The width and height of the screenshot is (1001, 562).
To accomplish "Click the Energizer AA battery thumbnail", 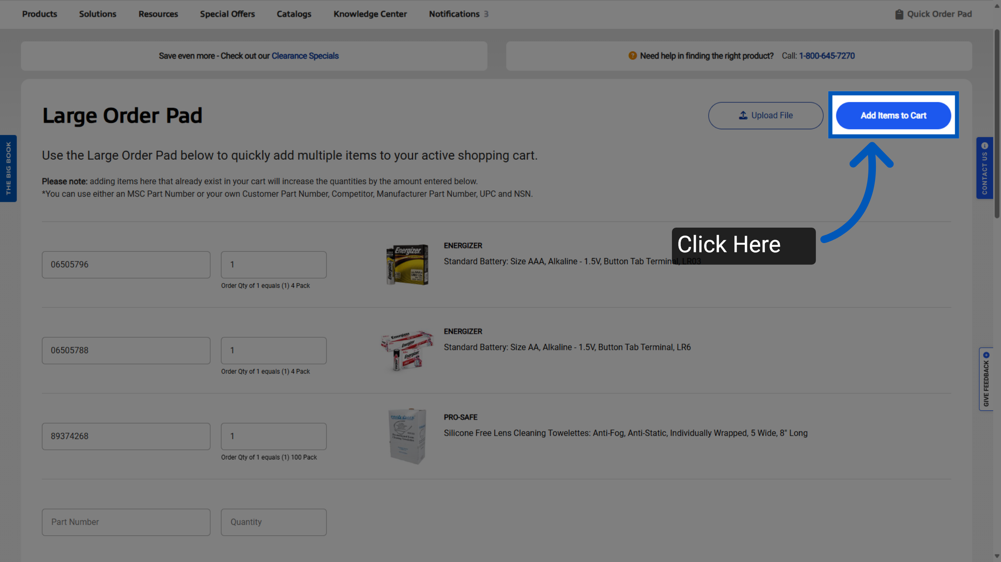I will coord(407,351).
